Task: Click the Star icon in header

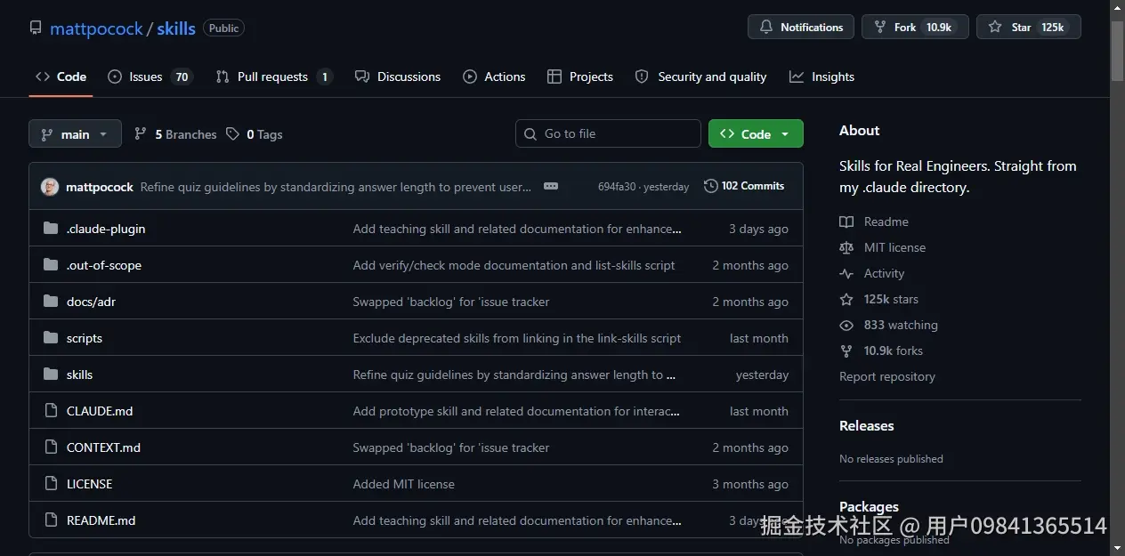Action: 995,27
